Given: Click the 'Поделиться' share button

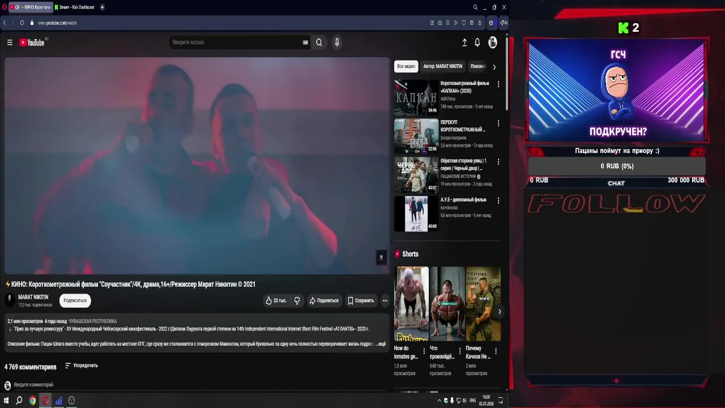Looking at the screenshot, I should (x=323, y=301).
